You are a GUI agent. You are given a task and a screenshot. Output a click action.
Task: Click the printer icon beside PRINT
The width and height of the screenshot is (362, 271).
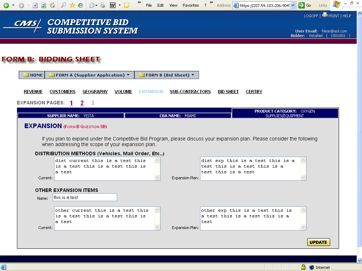click(325, 15)
